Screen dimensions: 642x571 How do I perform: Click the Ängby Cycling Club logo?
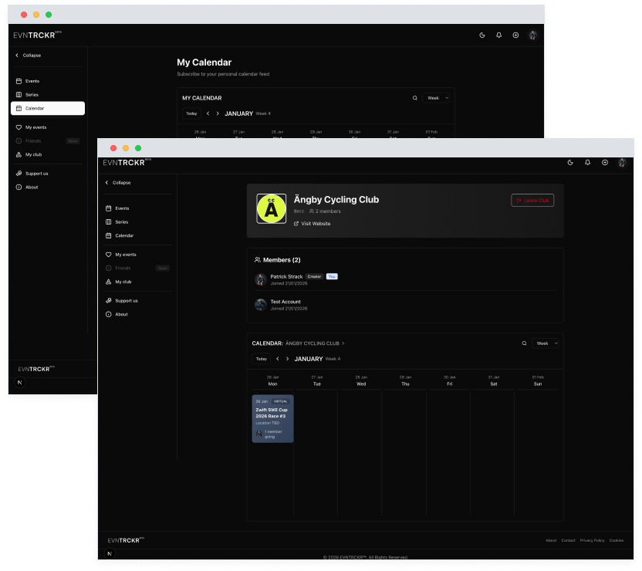click(271, 208)
